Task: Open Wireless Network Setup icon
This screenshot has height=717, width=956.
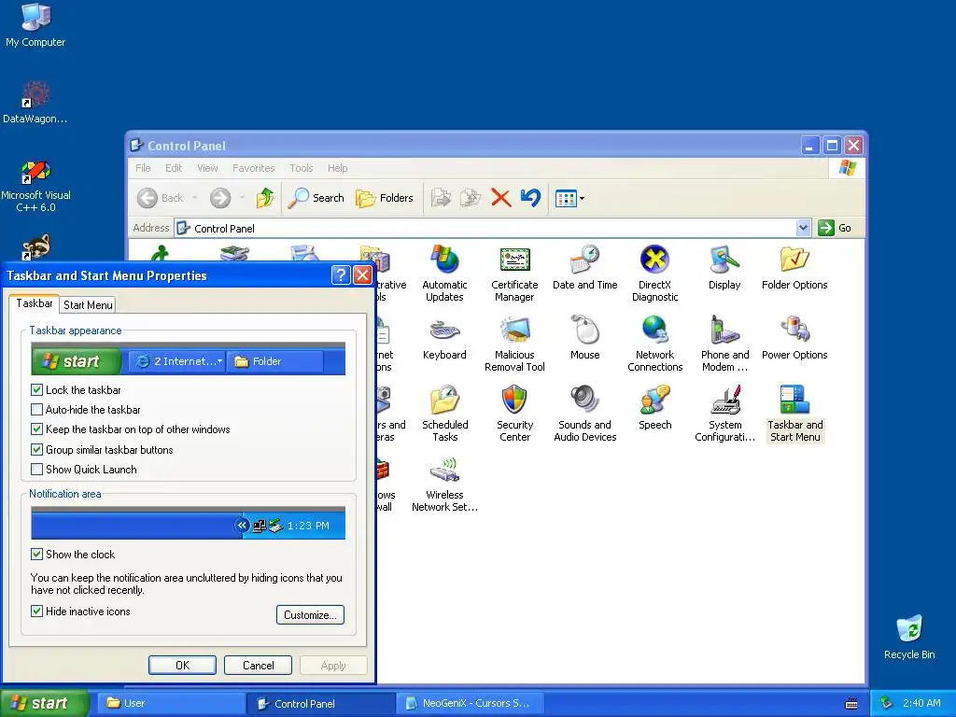Action: [x=444, y=485]
